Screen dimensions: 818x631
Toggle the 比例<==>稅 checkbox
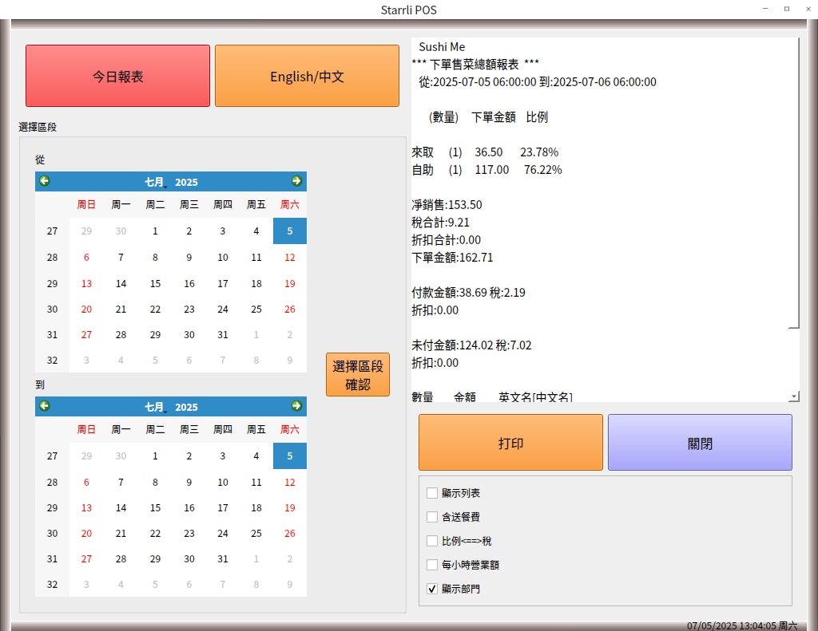(432, 541)
